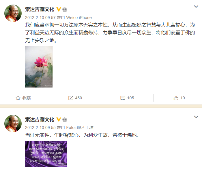Click the comment bubble icon beside 105
This screenshot has width=202, height=171.
[123, 98]
